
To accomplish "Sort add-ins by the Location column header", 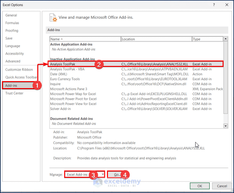I will 156,39.
